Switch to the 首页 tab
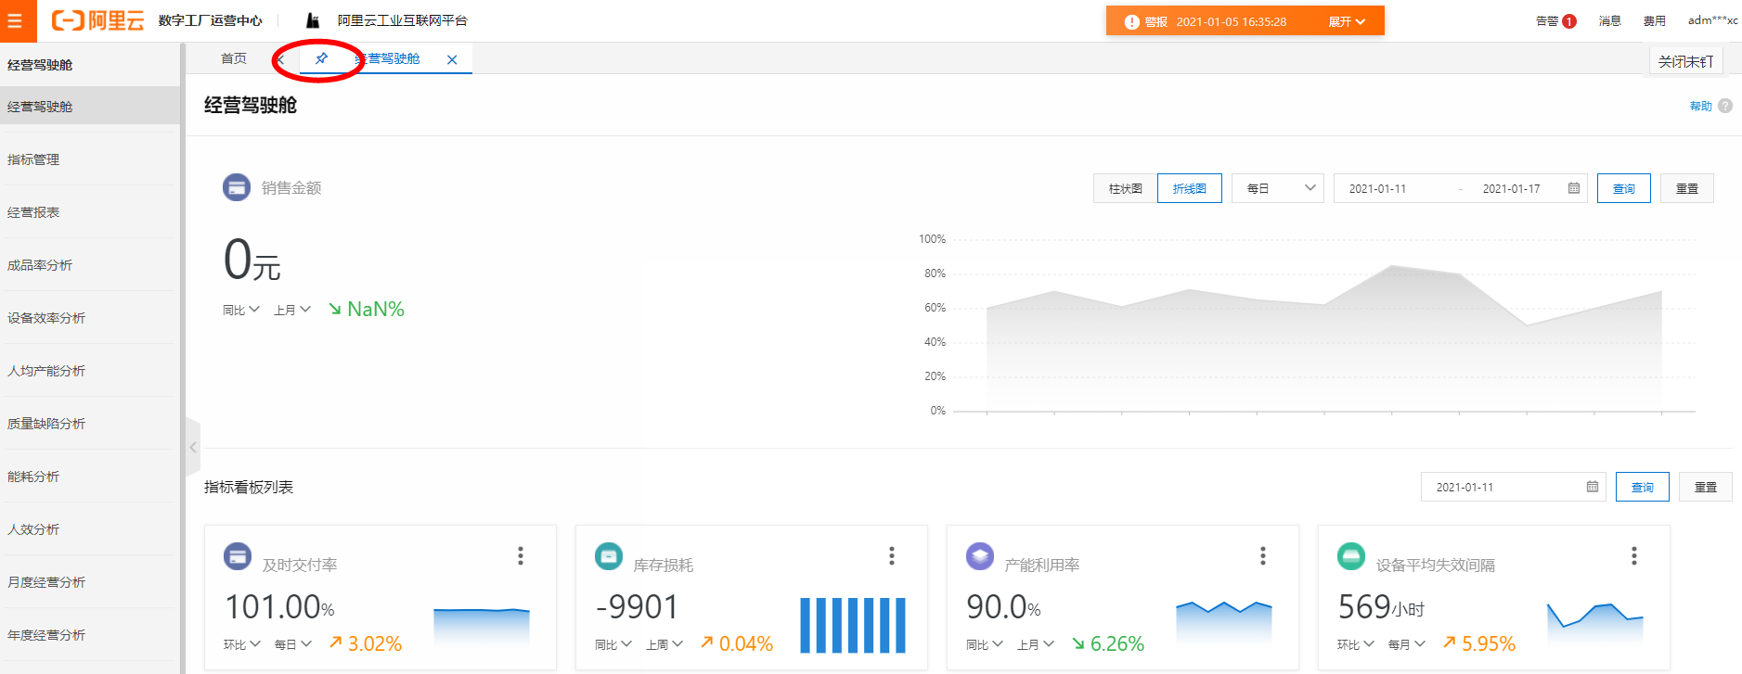Screen dimensions: 1742x674 pos(234,58)
